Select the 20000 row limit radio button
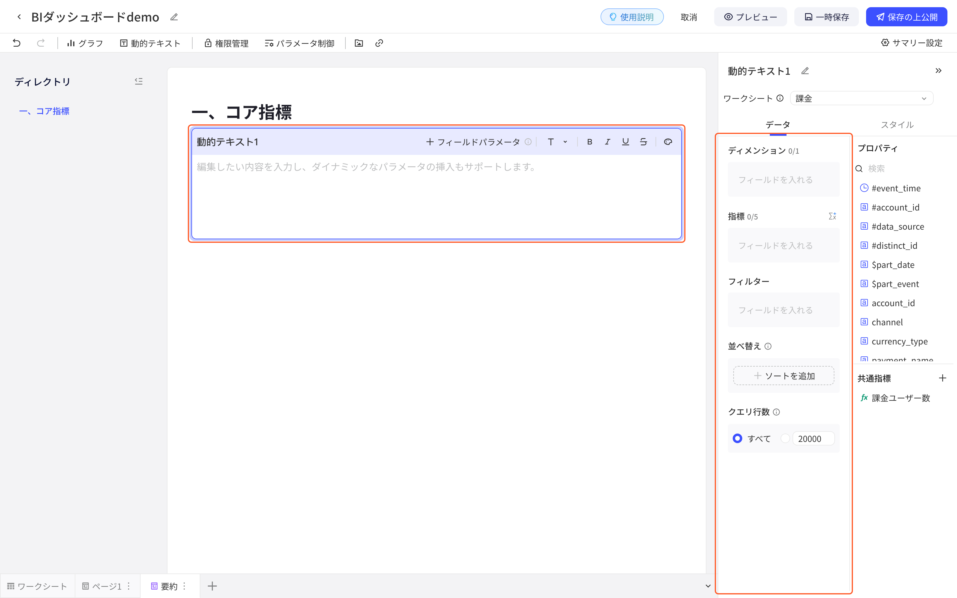Image resolution: width=957 pixels, height=598 pixels. [785, 439]
